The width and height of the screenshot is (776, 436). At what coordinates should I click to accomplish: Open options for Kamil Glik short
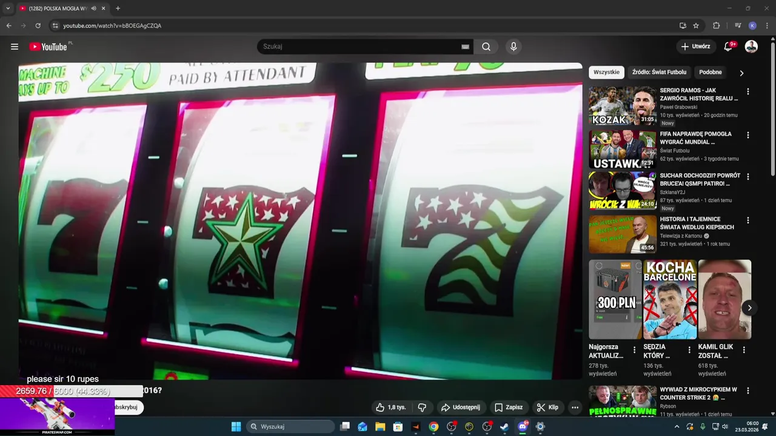744,349
